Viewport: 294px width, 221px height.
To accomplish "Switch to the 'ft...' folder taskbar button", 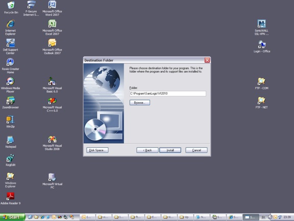I will point(136,217).
